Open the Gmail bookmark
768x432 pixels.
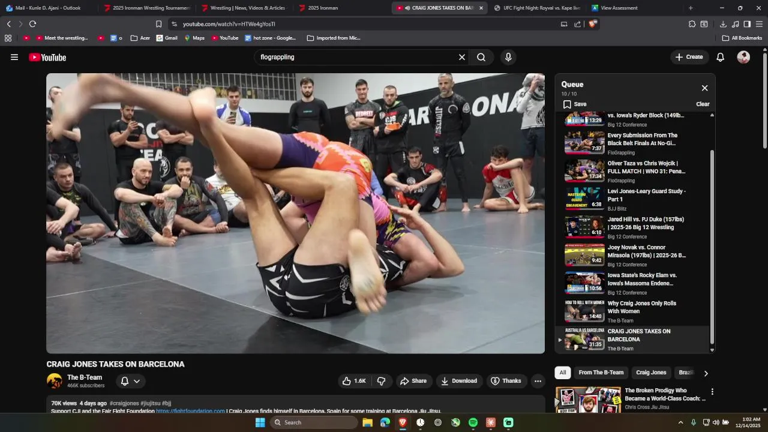click(x=167, y=38)
